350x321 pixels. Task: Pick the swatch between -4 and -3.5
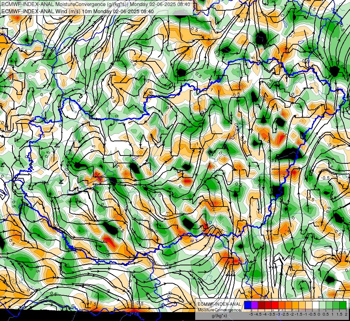click(x=268, y=305)
